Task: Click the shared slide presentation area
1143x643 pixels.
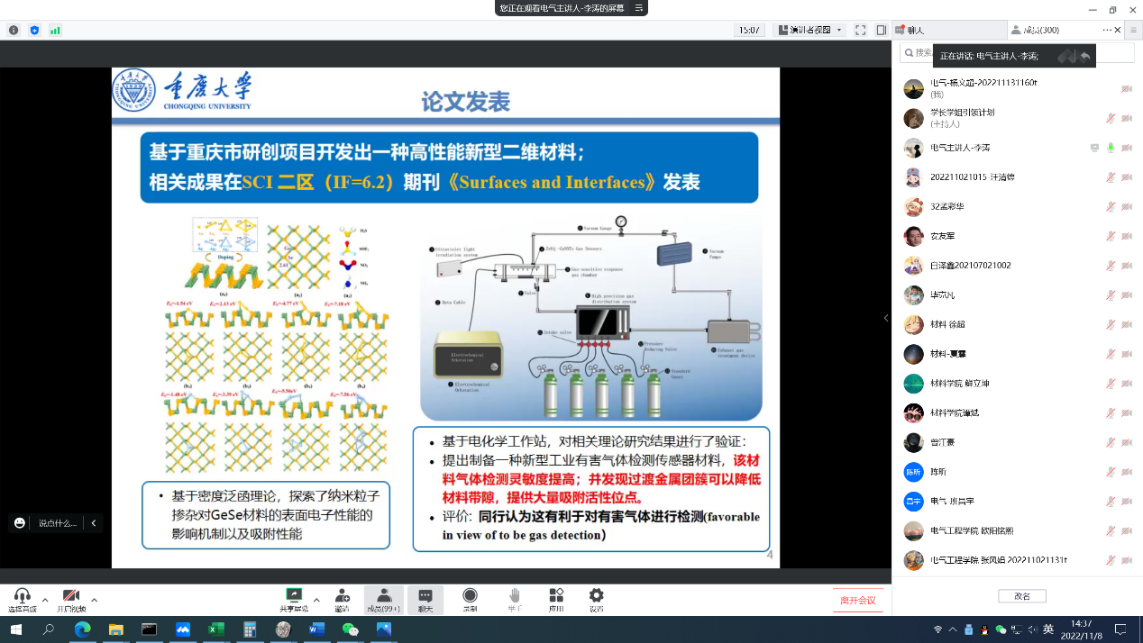Action: pyautogui.click(x=445, y=317)
